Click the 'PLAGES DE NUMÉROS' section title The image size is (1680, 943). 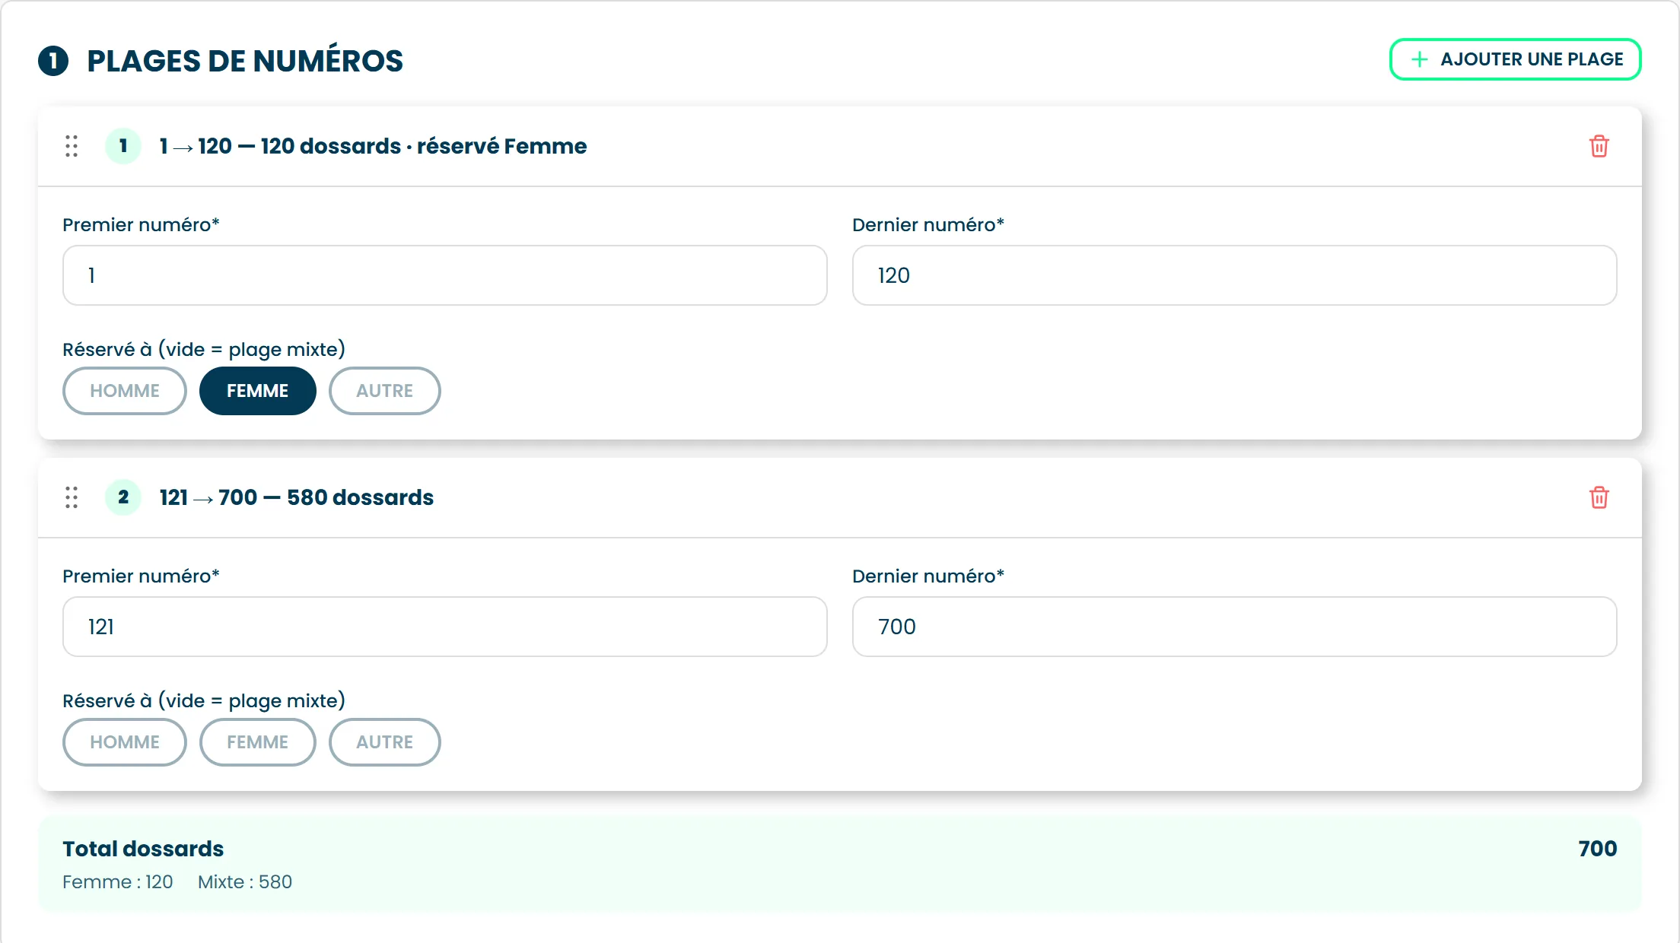point(245,61)
